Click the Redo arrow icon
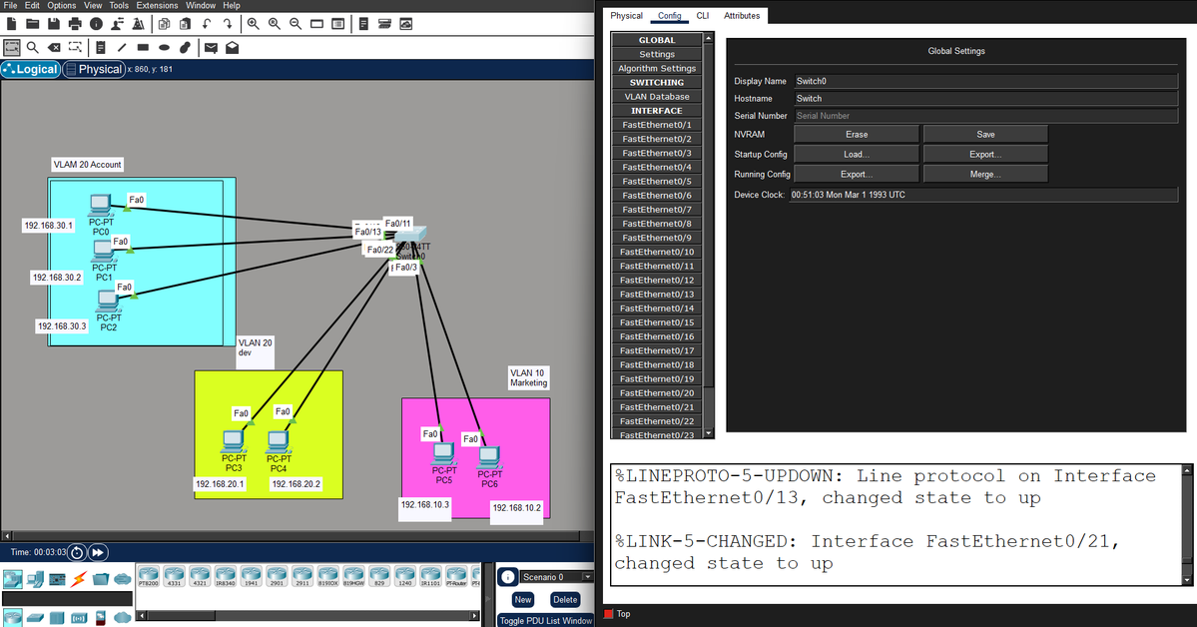The width and height of the screenshot is (1197, 627). [x=228, y=24]
